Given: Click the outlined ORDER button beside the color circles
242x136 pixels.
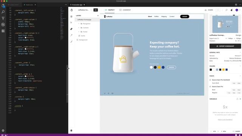Looking at the screenshot, I should click(x=171, y=67).
